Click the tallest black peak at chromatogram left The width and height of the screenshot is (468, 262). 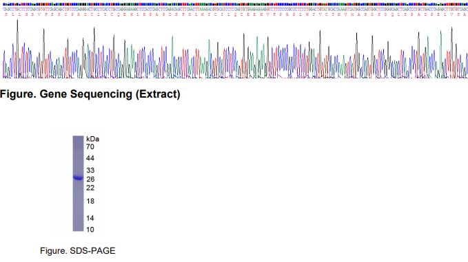17,21
